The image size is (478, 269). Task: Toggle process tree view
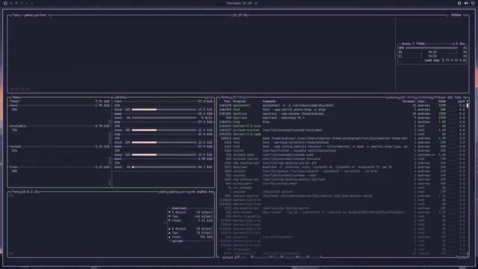(436, 97)
